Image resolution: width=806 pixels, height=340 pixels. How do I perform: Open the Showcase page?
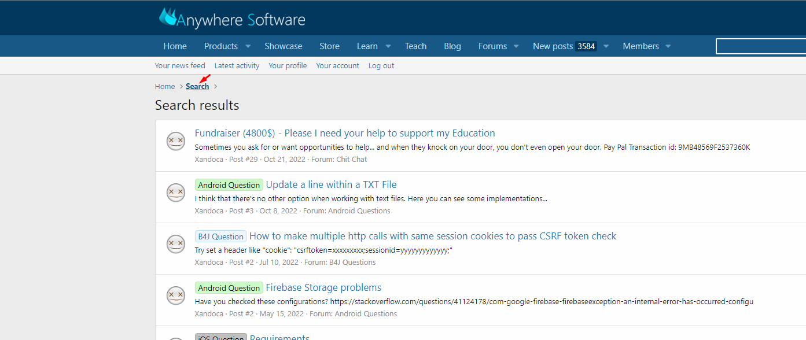pos(284,46)
